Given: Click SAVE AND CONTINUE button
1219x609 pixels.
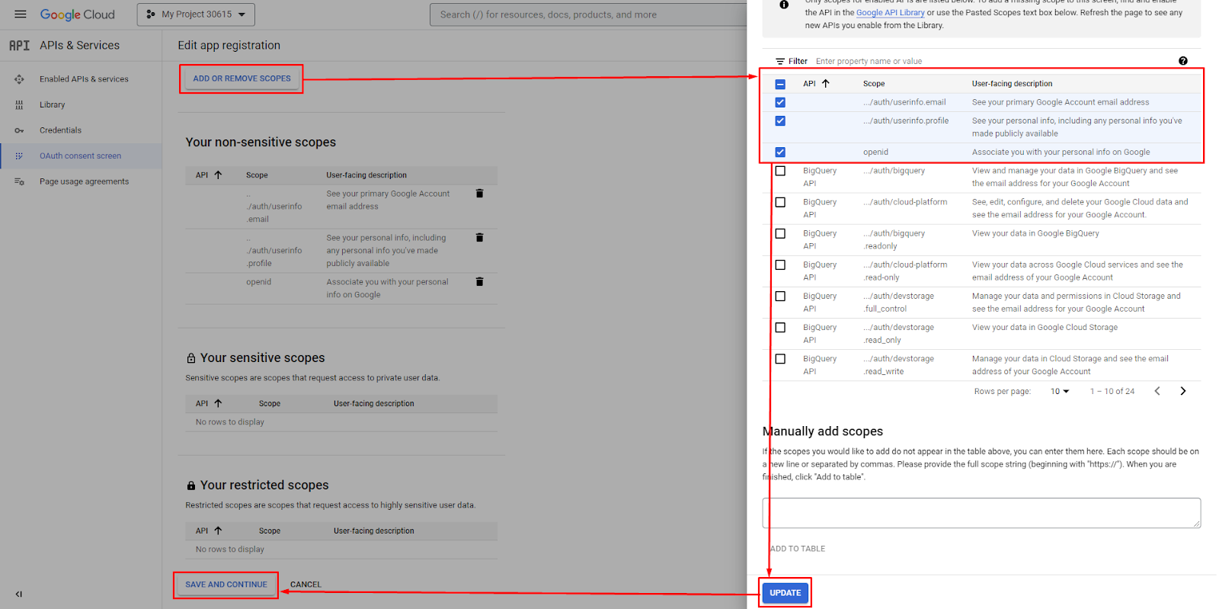Looking at the screenshot, I should point(226,585).
